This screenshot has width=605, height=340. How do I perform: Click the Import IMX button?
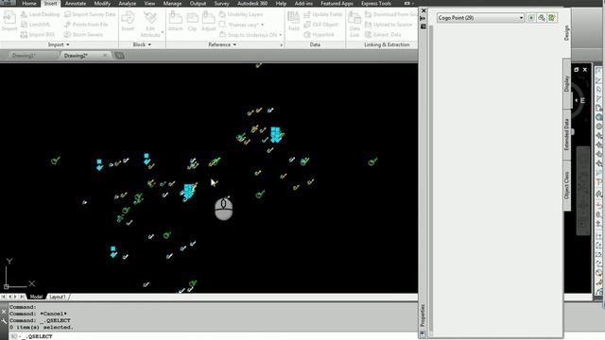click(x=38, y=34)
